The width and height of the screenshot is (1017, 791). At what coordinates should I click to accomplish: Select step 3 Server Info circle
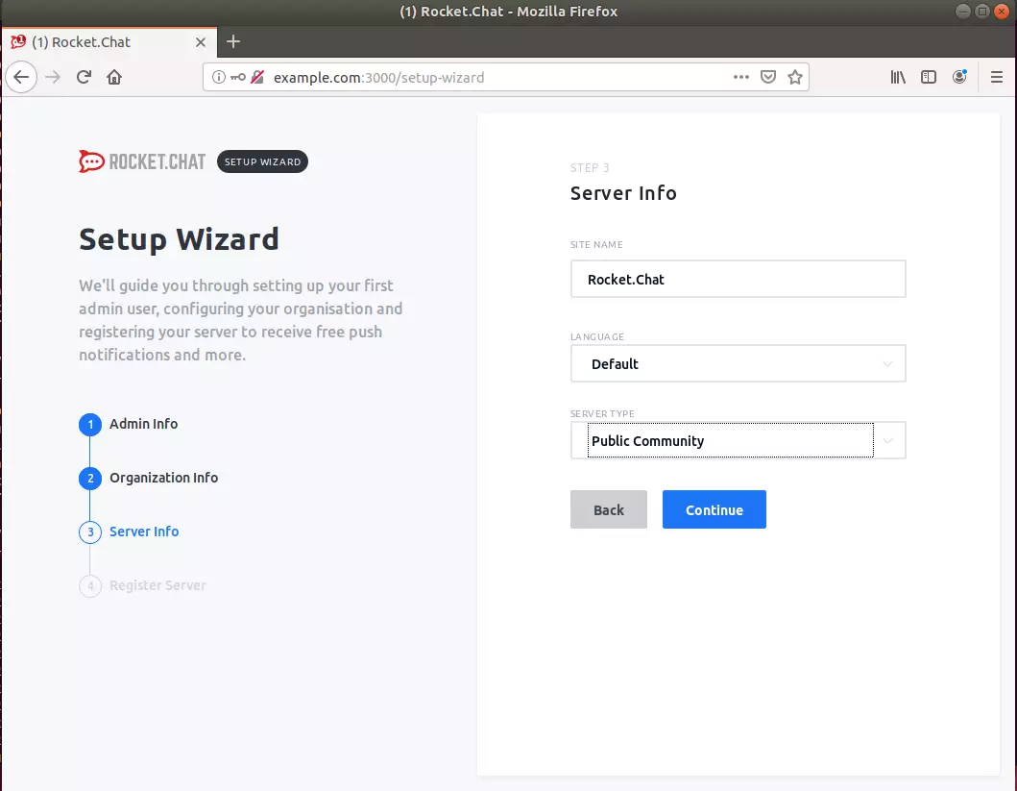90,532
